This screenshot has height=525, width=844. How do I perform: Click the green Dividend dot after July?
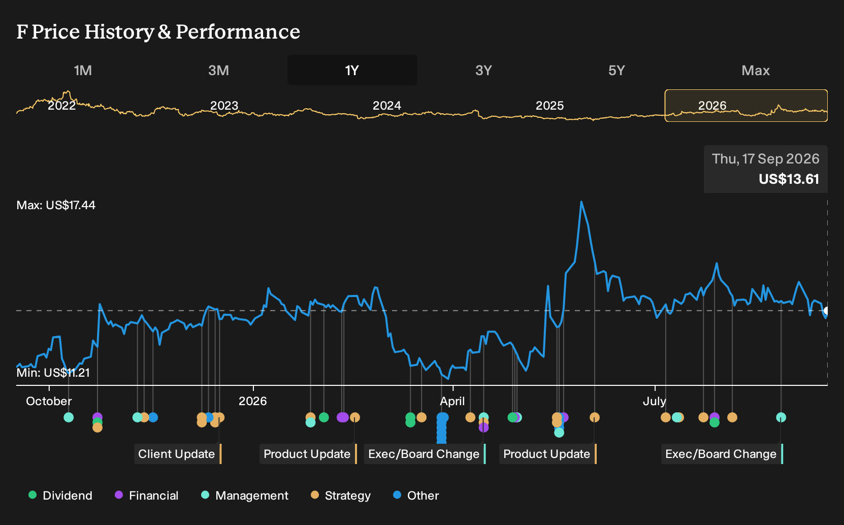coord(715,422)
